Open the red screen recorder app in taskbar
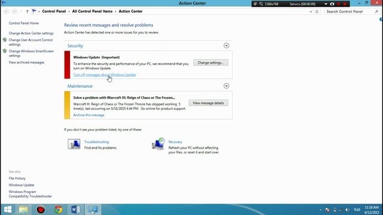The image size is (383, 215). point(41,210)
